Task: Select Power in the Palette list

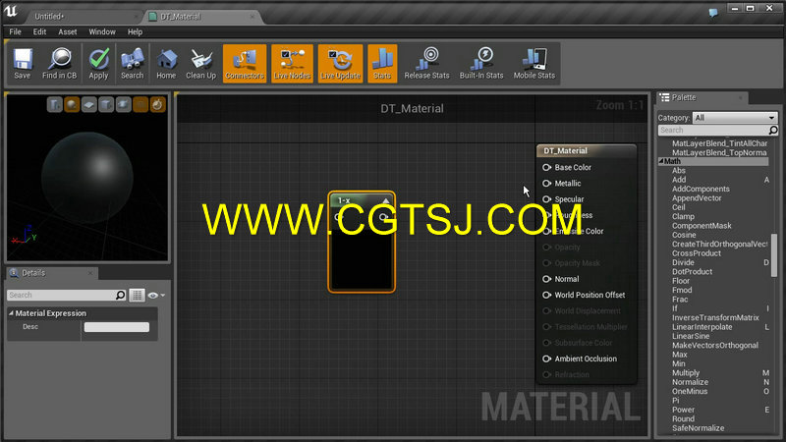Action: (683, 410)
